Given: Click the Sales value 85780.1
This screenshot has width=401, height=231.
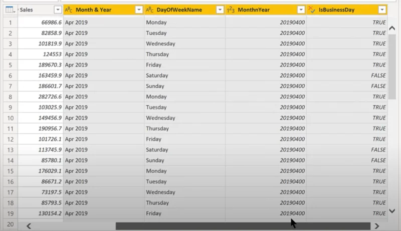Looking at the screenshot, I should coord(52,160).
